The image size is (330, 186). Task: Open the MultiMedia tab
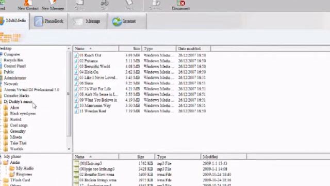[x=14, y=21]
